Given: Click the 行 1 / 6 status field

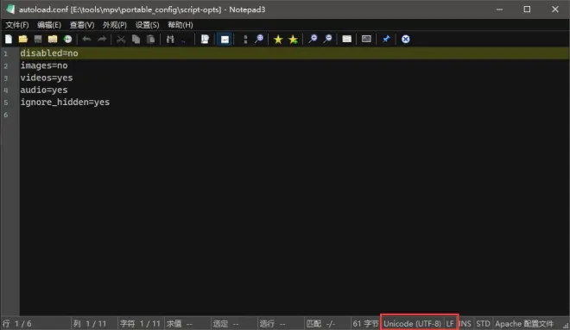Looking at the screenshot, I should tap(35, 323).
